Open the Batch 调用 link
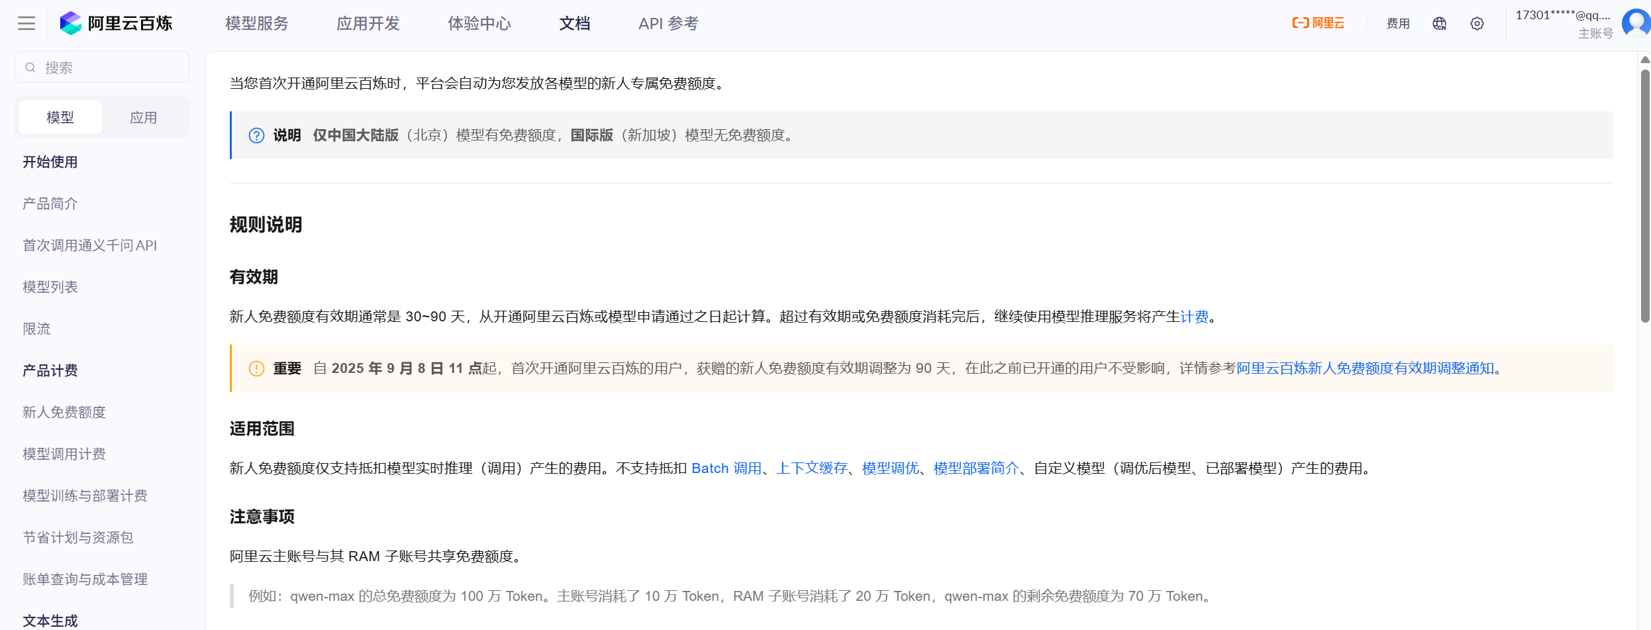 point(726,468)
